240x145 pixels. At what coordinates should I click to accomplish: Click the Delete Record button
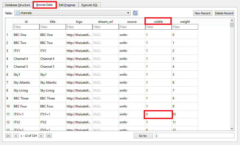click(224, 13)
